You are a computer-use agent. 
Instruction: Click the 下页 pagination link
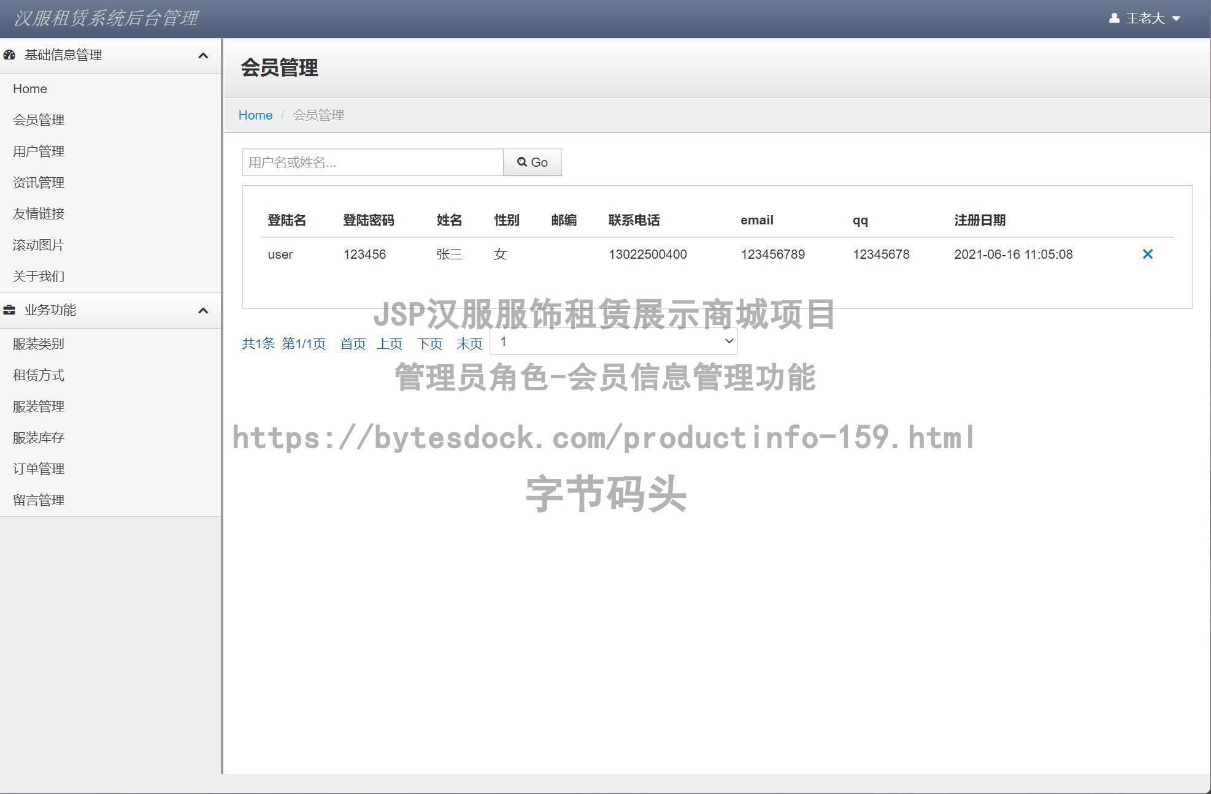[429, 344]
